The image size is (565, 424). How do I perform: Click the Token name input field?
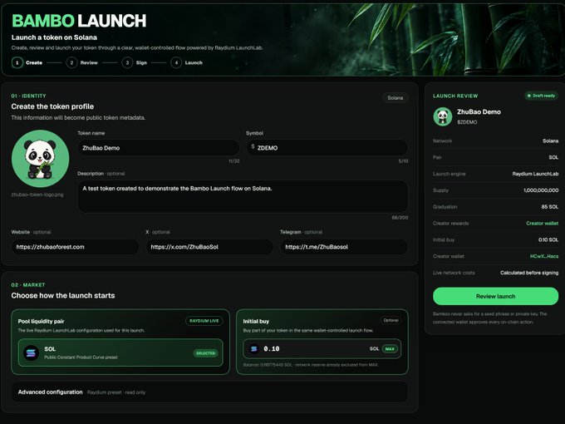pyautogui.click(x=158, y=148)
